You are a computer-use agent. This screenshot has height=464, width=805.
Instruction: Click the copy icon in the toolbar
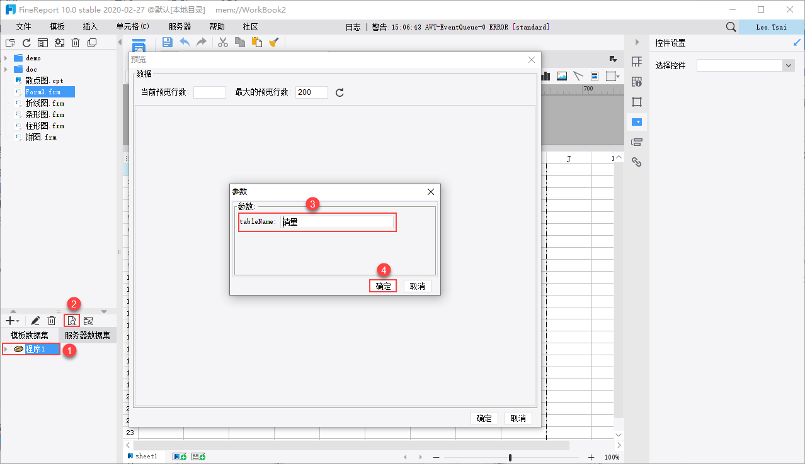click(239, 42)
